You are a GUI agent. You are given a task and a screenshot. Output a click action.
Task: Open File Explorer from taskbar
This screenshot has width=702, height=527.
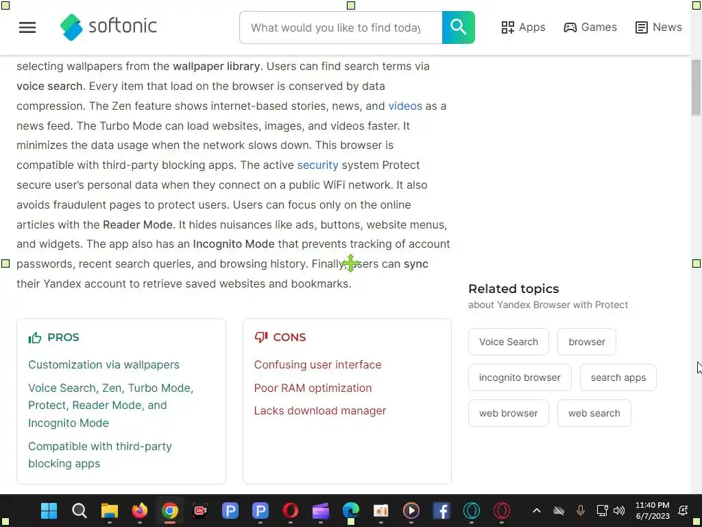[109, 511]
